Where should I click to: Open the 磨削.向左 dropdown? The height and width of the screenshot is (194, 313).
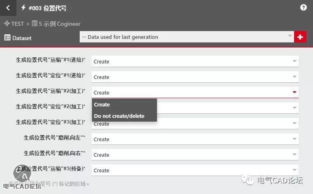[x=195, y=139]
